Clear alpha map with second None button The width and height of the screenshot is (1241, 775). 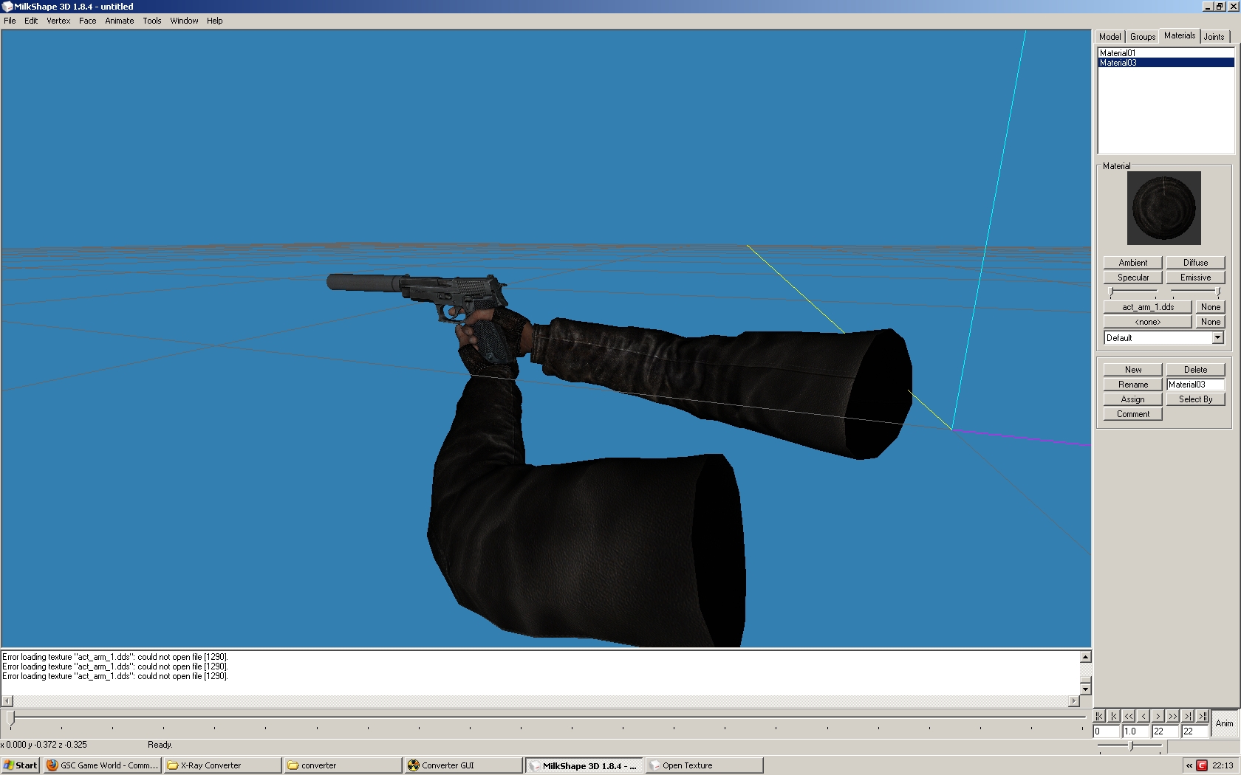(1210, 322)
